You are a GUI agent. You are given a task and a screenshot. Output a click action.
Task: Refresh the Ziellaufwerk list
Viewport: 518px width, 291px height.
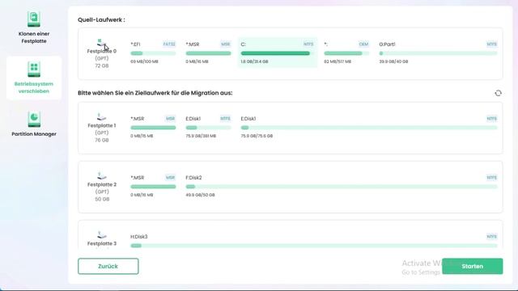pyautogui.click(x=499, y=93)
